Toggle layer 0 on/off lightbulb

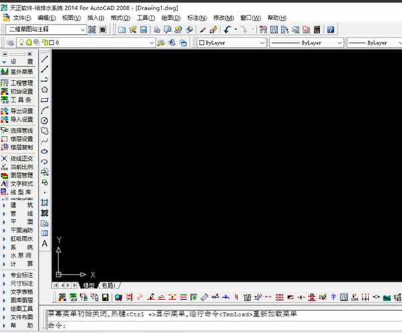(21, 43)
